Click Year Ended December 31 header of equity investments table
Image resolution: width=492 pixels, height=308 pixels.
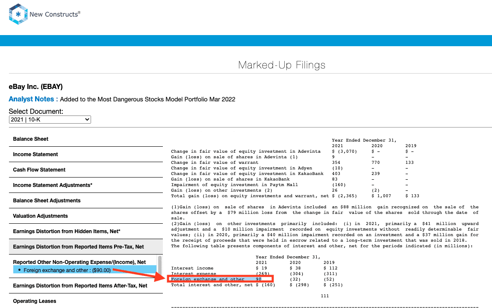(364, 140)
